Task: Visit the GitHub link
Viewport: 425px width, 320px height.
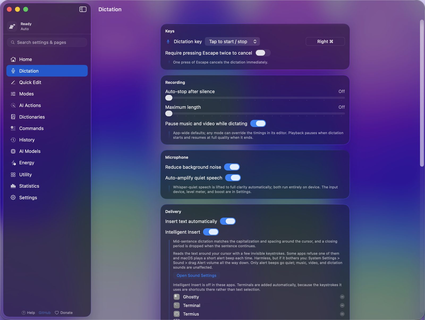Action: pos(45,313)
